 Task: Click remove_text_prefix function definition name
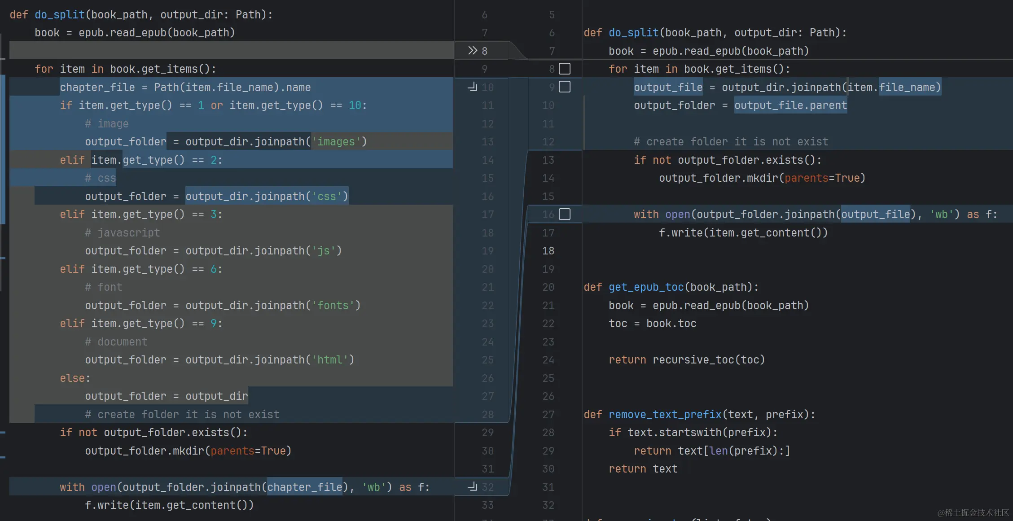665,414
